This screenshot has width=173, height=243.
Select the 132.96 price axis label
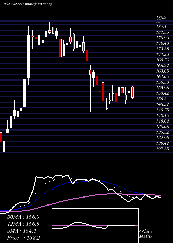pos(162,138)
